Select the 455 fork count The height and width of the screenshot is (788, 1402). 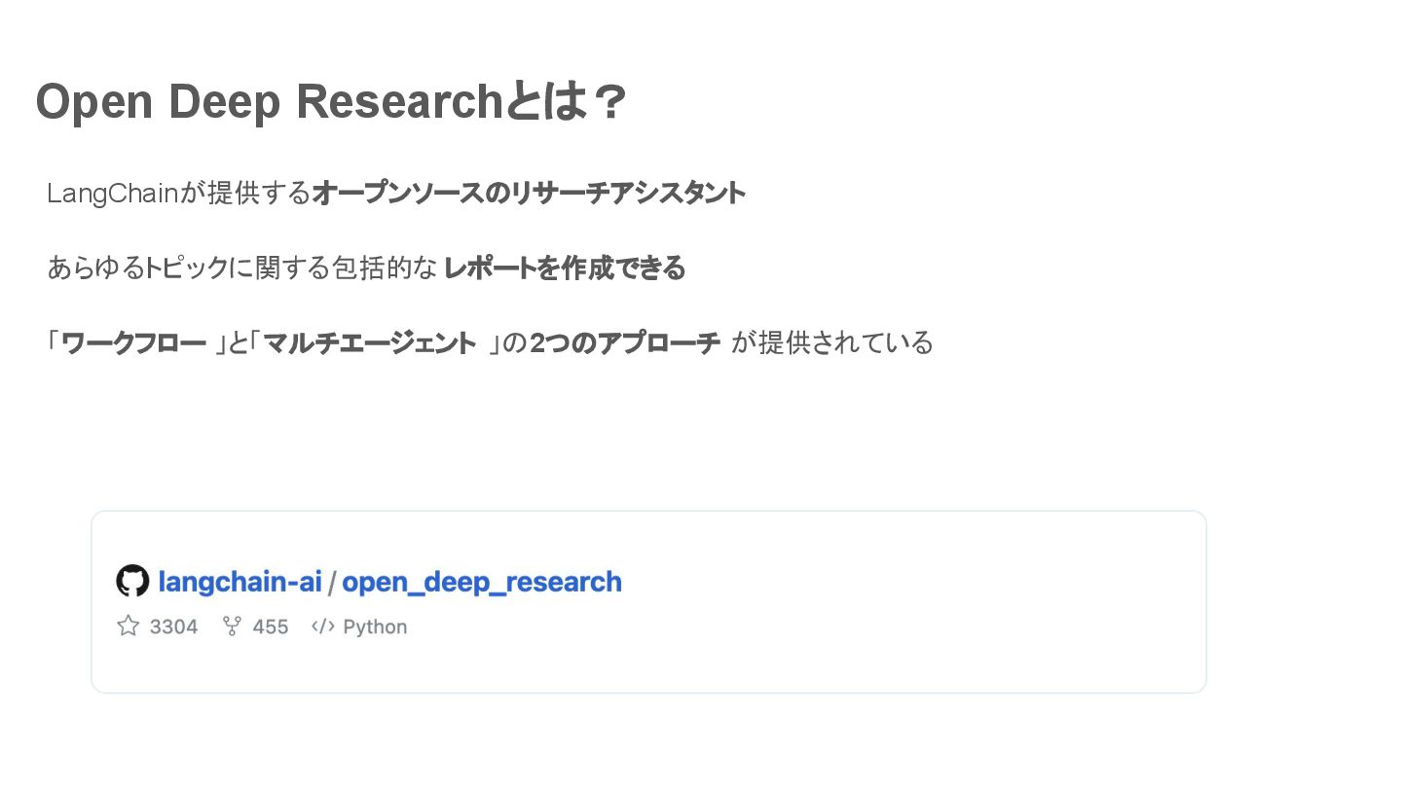(x=271, y=627)
